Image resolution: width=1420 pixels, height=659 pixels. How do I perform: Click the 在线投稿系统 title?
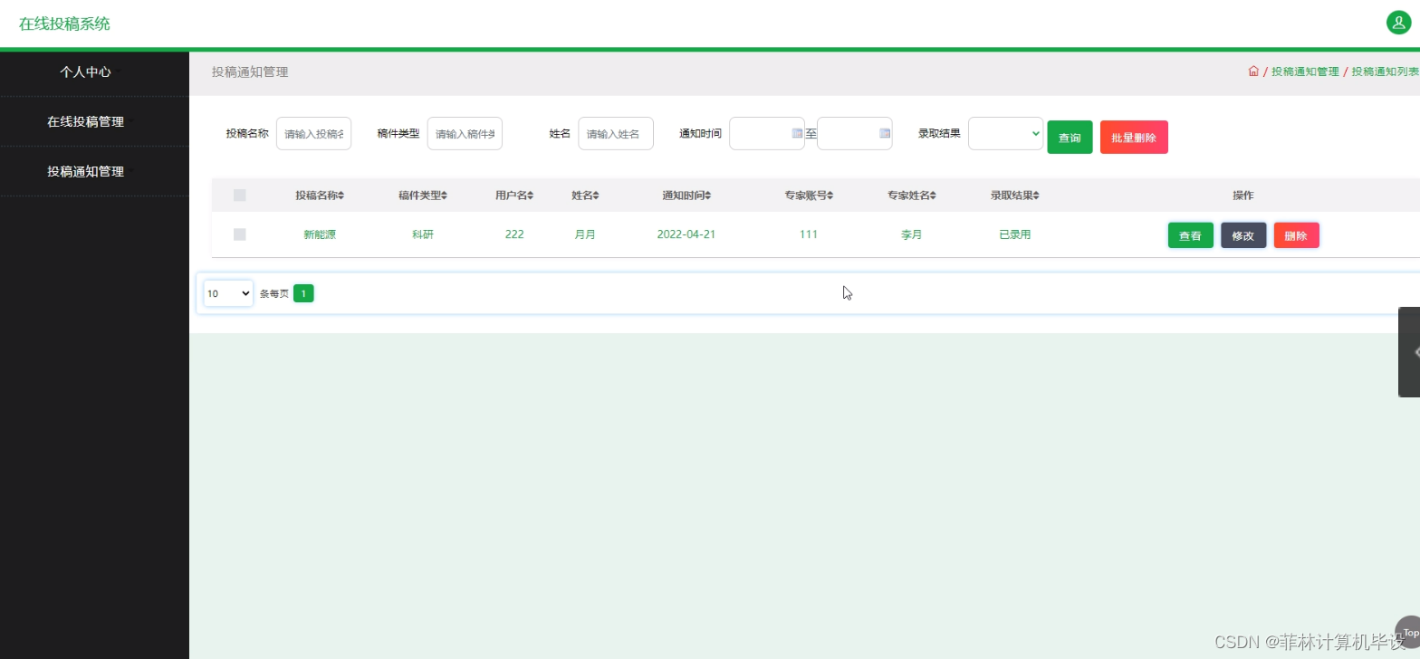pos(64,24)
